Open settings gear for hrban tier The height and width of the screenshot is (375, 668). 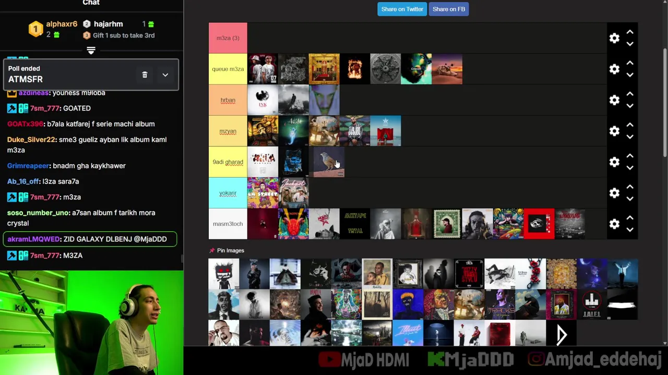(614, 100)
